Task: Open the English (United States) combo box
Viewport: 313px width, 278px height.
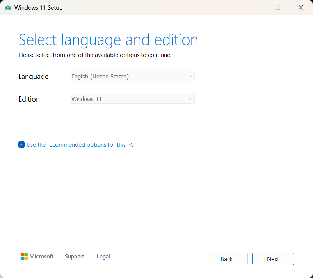Action: (x=132, y=77)
